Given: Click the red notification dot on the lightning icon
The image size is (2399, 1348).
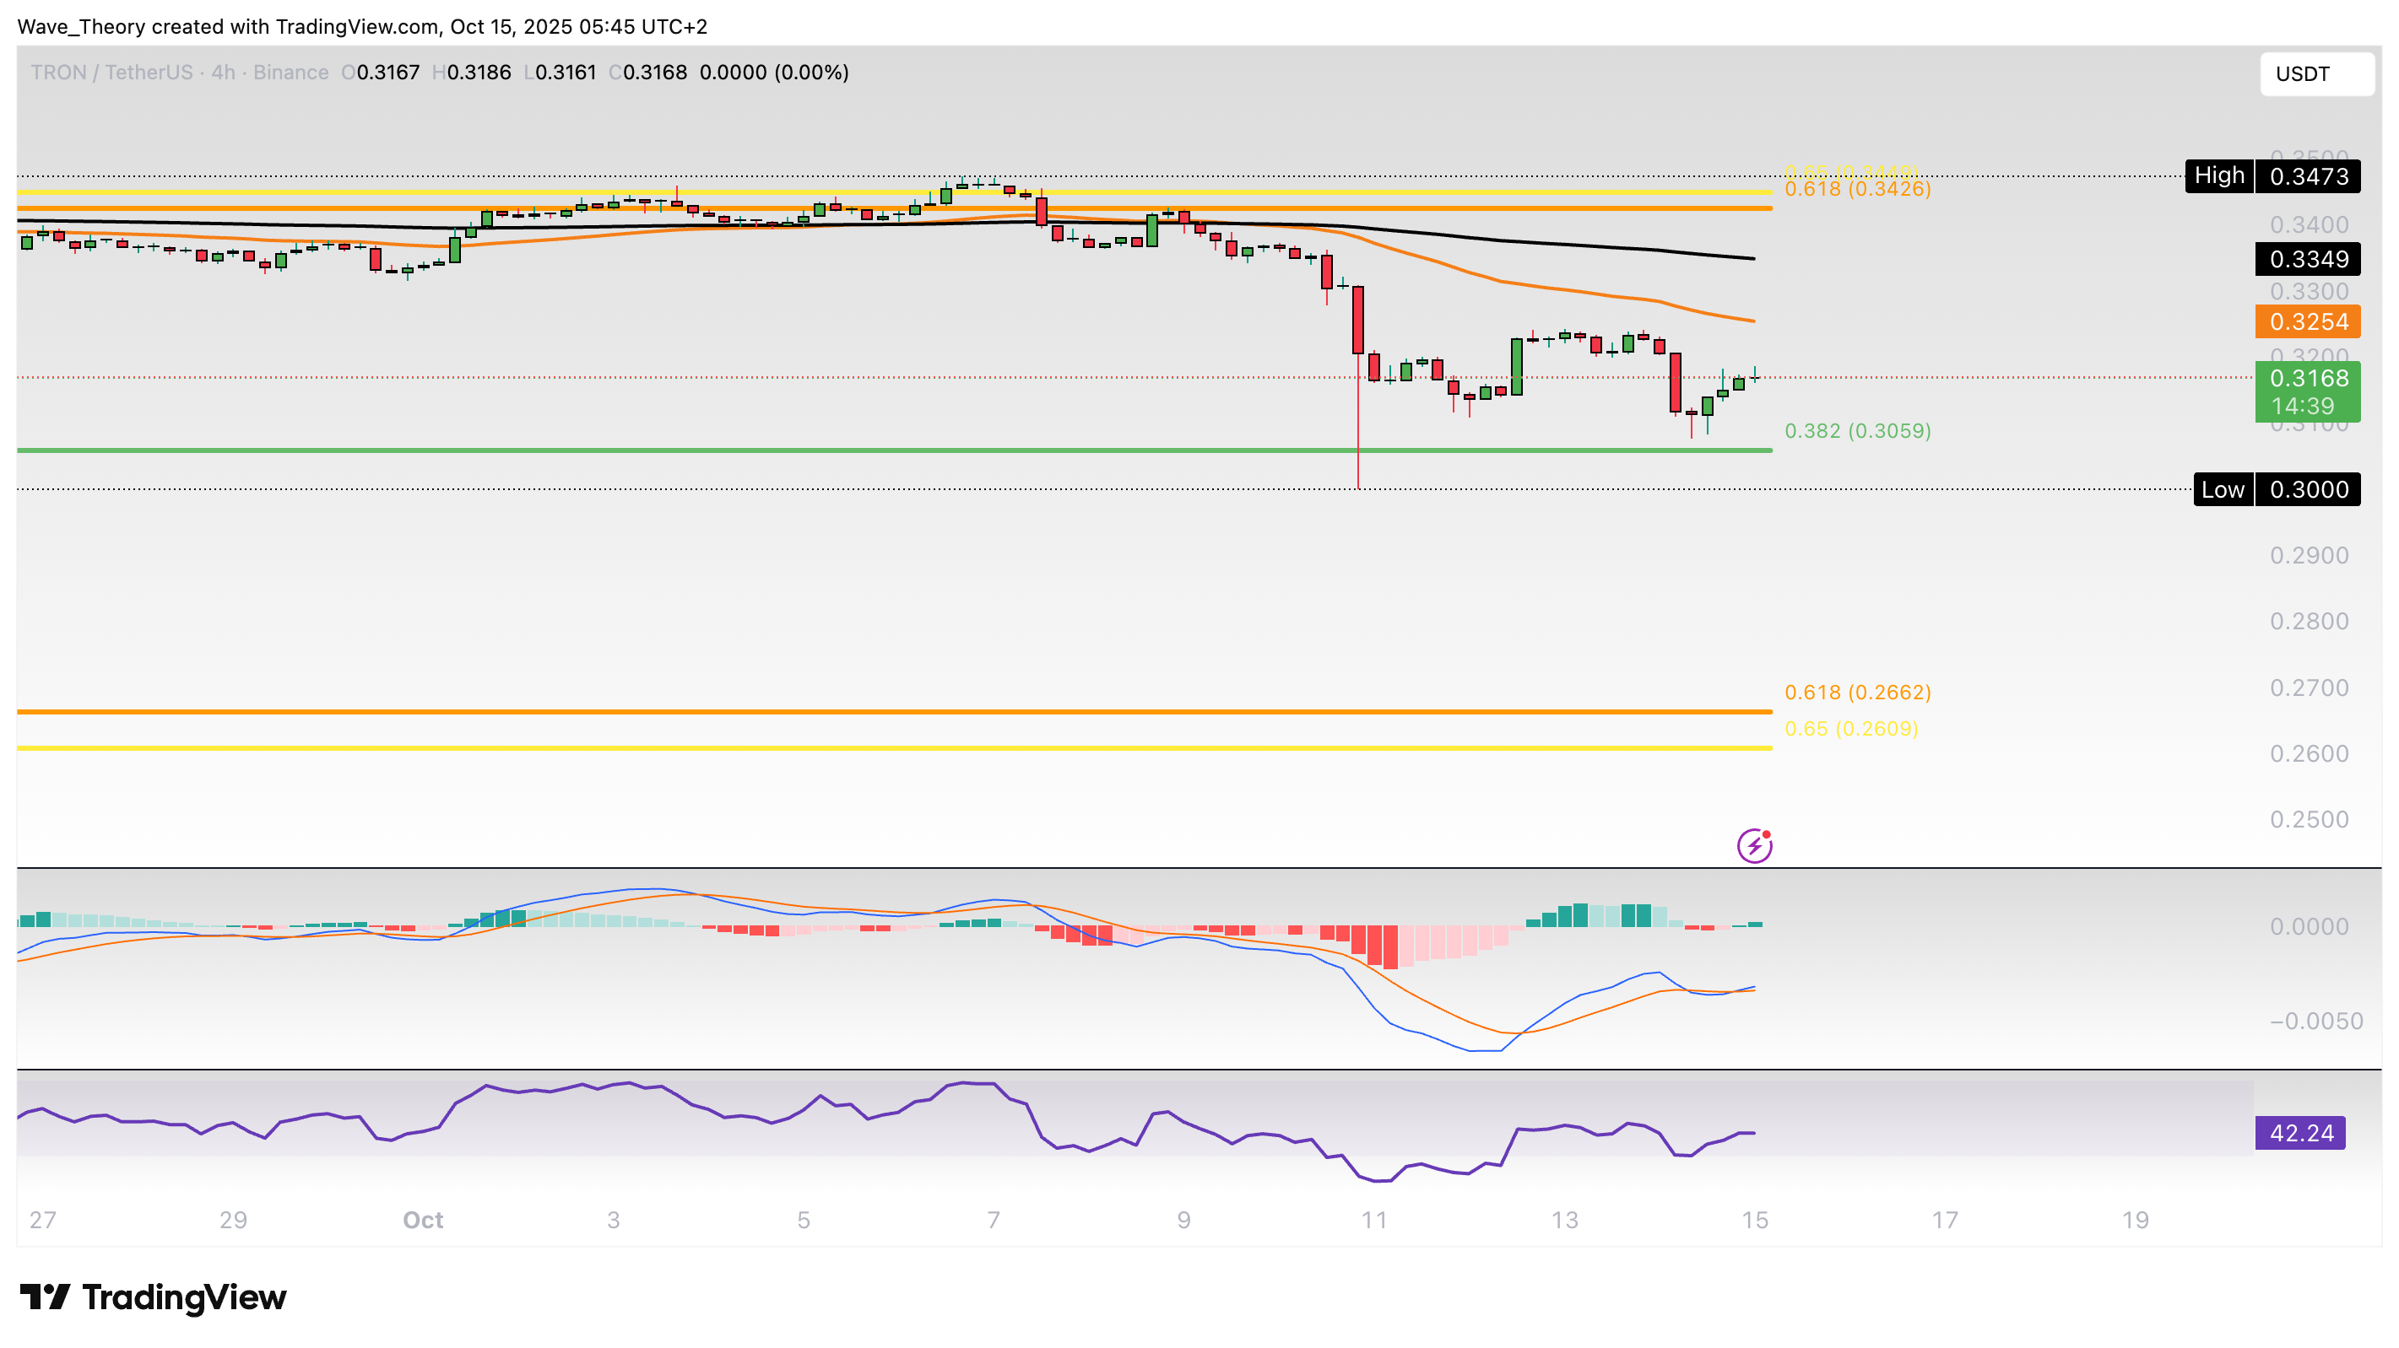Looking at the screenshot, I should 1766,833.
